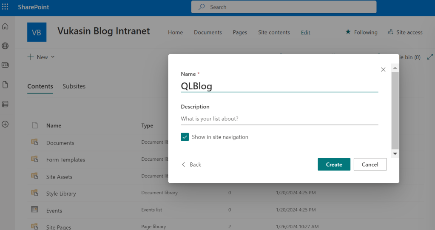Click the list Description input field
The height and width of the screenshot is (230, 435).
tap(279, 119)
